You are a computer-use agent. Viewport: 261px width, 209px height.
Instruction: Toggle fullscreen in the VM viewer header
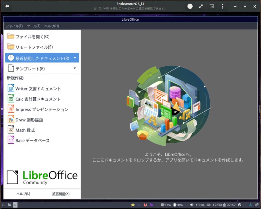click(x=201, y=6)
